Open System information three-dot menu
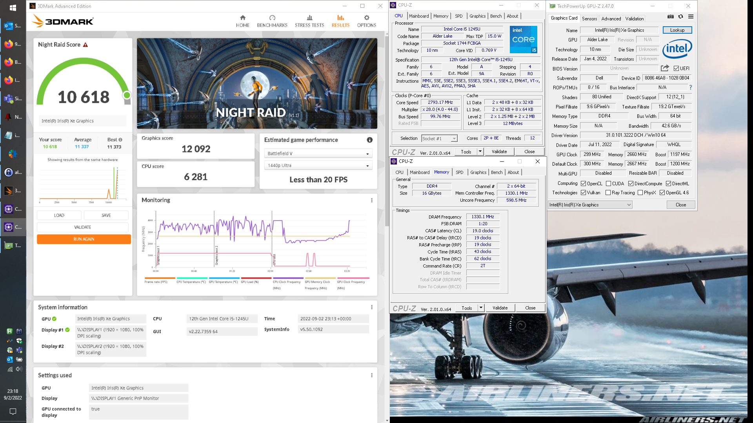 point(372,307)
